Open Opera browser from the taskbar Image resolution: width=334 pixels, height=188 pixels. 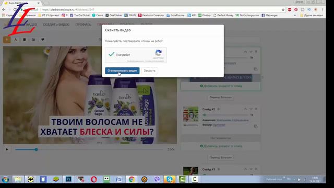coord(94,179)
